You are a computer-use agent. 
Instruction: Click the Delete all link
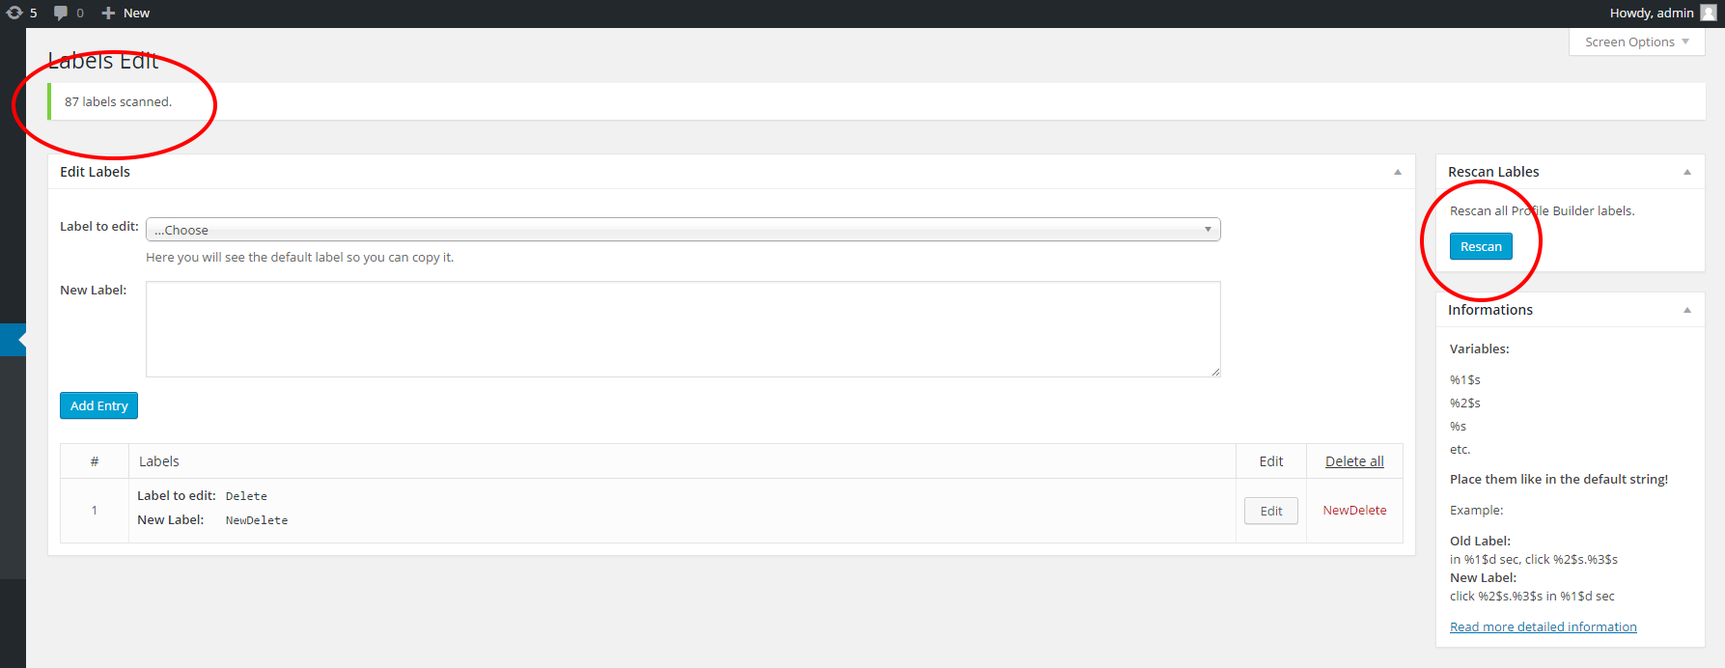click(1354, 461)
